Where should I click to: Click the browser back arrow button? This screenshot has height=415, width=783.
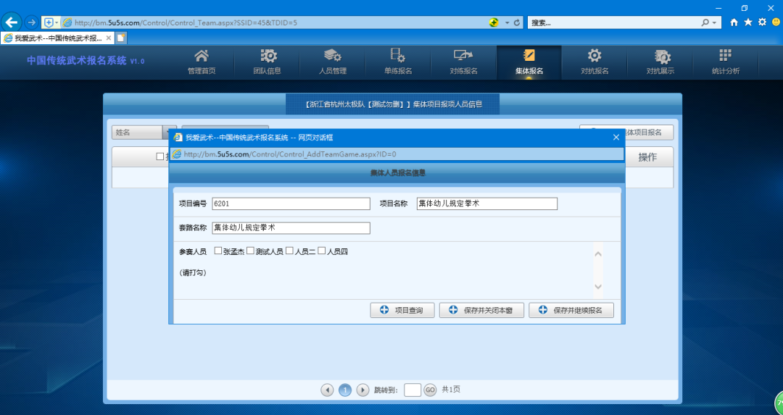click(x=11, y=22)
